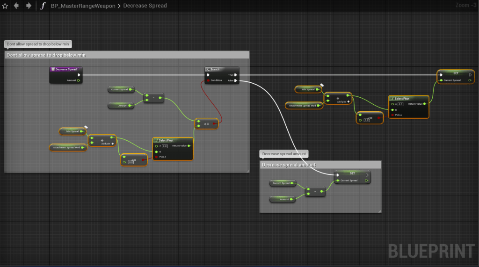Go forward using the right arrow
Screen dimensions: 479x267
click(29, 6)
